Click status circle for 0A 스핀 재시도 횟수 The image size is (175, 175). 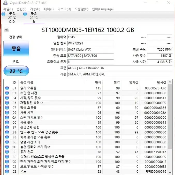7,118
